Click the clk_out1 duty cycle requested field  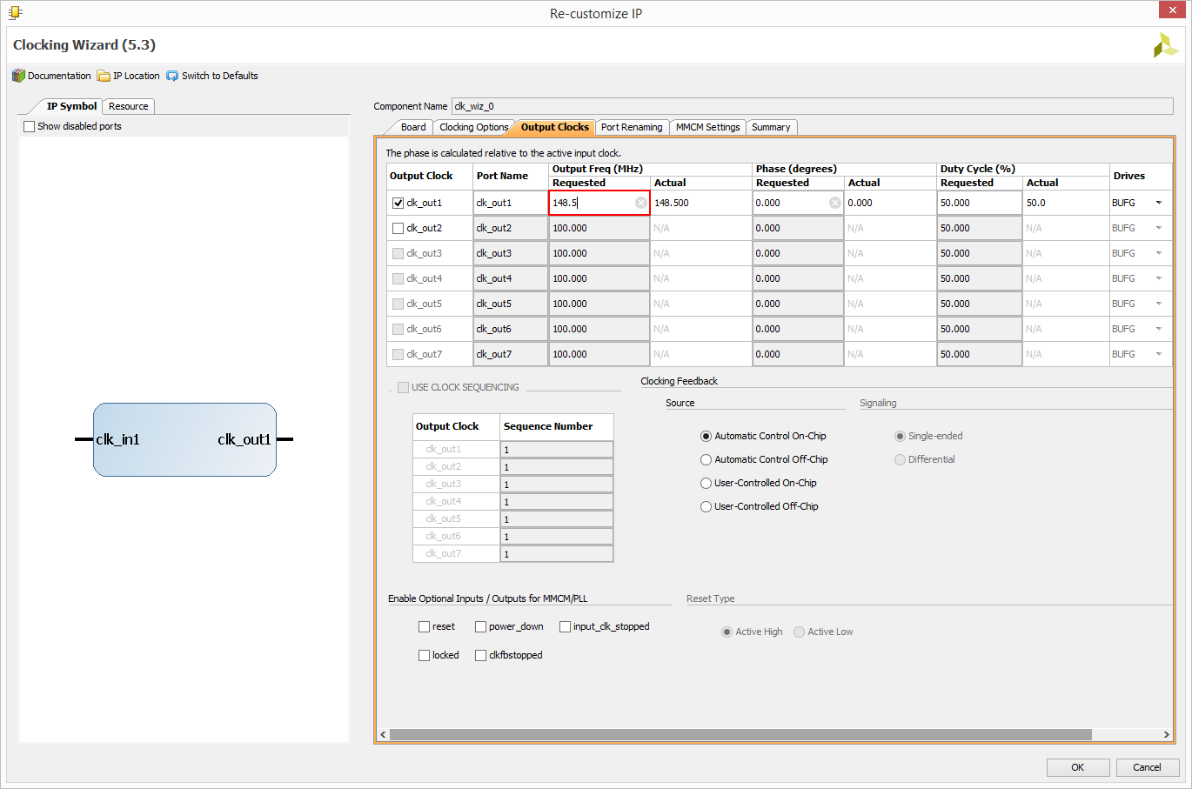tap(979, 203)
